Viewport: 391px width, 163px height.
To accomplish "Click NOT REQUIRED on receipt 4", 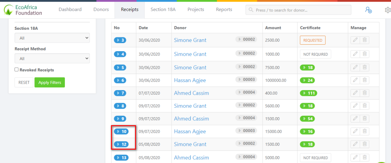I will [315, 54].
